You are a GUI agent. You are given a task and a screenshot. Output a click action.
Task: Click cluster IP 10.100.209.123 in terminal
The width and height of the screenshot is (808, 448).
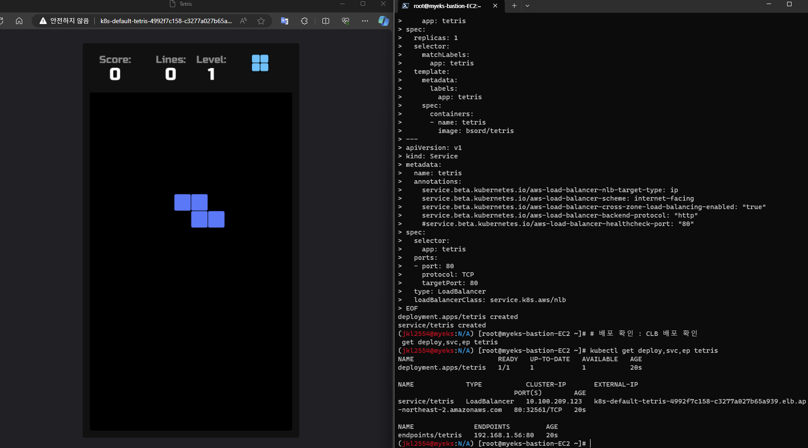point(554,401)
